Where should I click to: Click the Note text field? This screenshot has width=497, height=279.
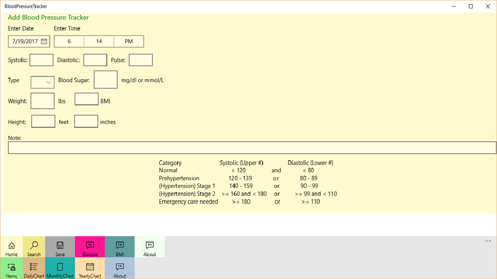click(252, 147)
